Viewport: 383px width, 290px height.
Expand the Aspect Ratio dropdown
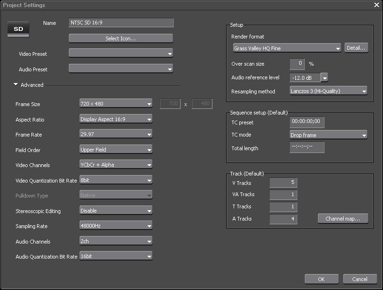tap(116, 119)
